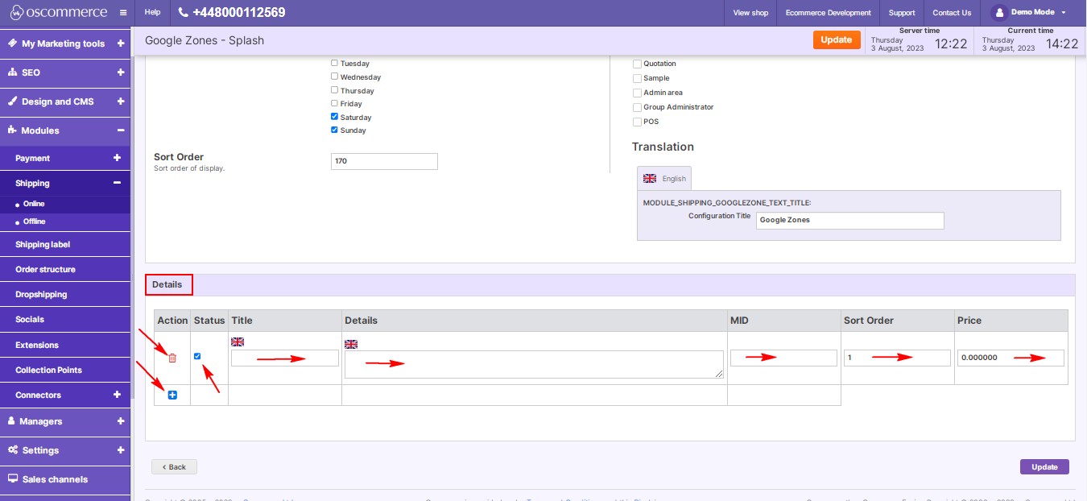Click the My Marketing tools tag icon
The height and width of the screenshot is (501, 1087).
[x=12, y=43]
